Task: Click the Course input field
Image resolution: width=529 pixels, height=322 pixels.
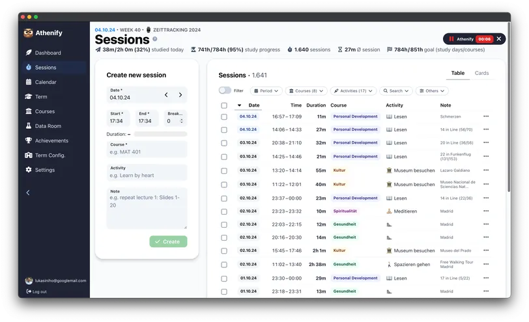Action: (x=147, y=152)
